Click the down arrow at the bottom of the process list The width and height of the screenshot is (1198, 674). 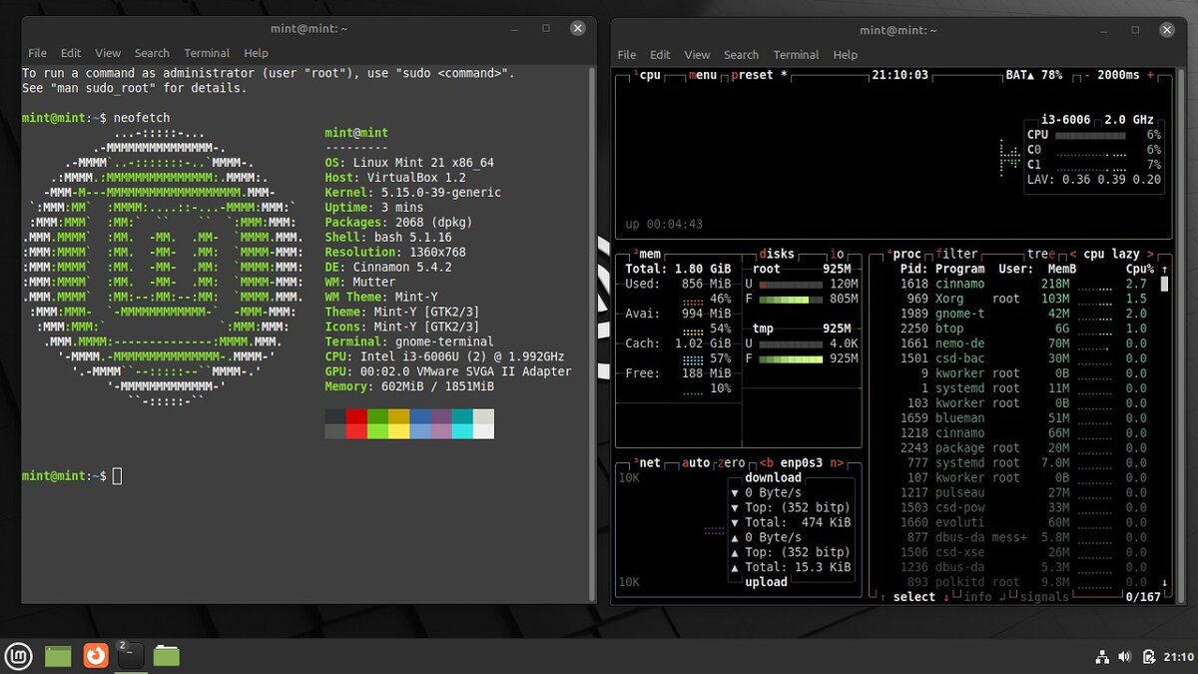coord(1164,582)
